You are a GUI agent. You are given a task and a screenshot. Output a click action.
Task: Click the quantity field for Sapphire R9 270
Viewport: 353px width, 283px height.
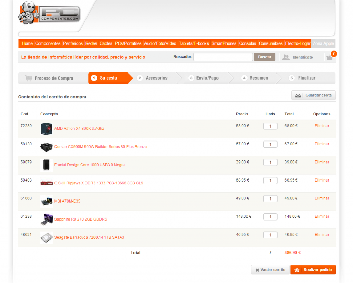point(270,217)
